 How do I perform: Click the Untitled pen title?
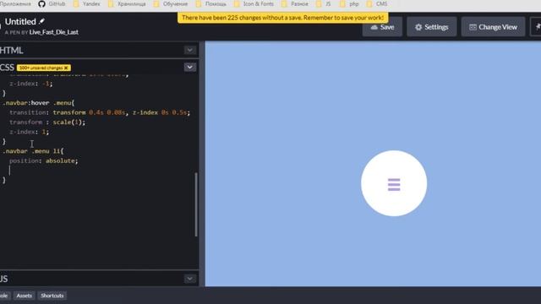coord(20,21)
